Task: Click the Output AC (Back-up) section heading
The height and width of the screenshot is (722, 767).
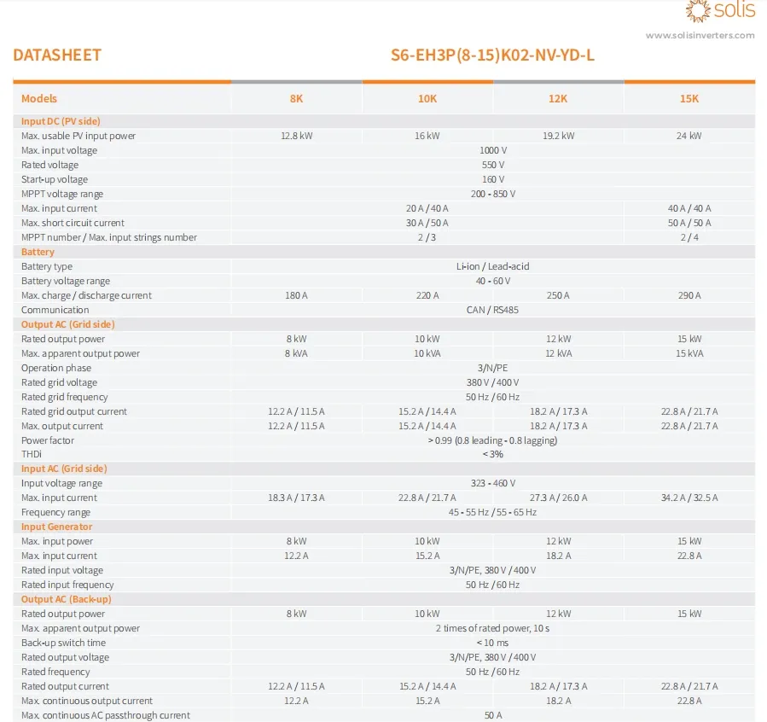Action: pos(66,599)
